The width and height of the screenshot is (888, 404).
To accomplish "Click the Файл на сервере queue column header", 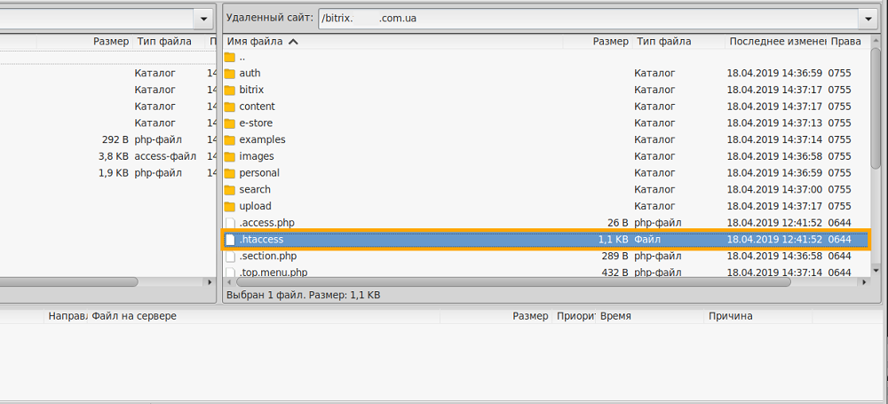I will click(133, 316).
